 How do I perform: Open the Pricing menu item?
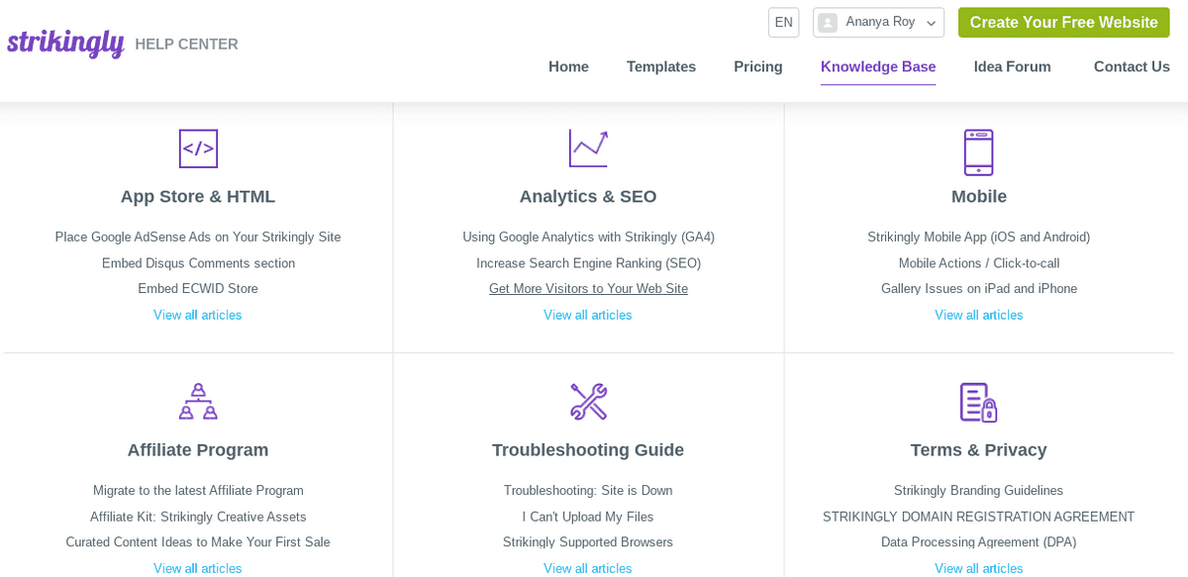coord(758,67)
